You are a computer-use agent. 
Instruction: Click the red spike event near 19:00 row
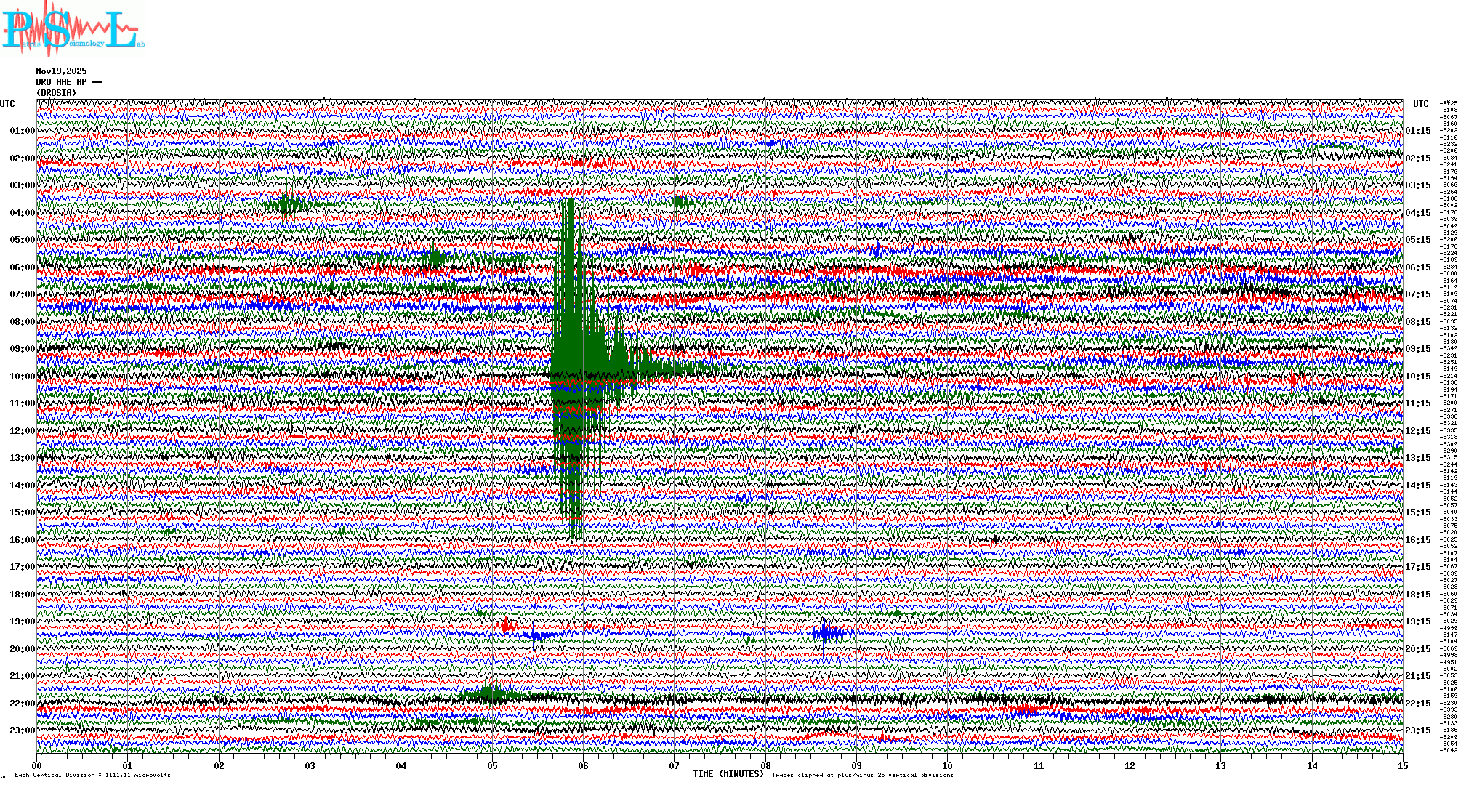(507, 625)
